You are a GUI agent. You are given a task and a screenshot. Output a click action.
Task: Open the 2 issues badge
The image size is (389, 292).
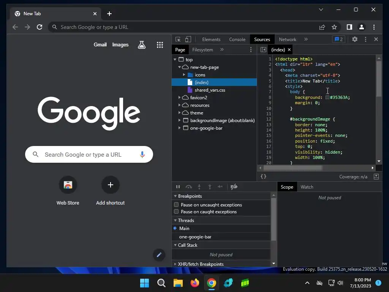(x=338, y=39)
